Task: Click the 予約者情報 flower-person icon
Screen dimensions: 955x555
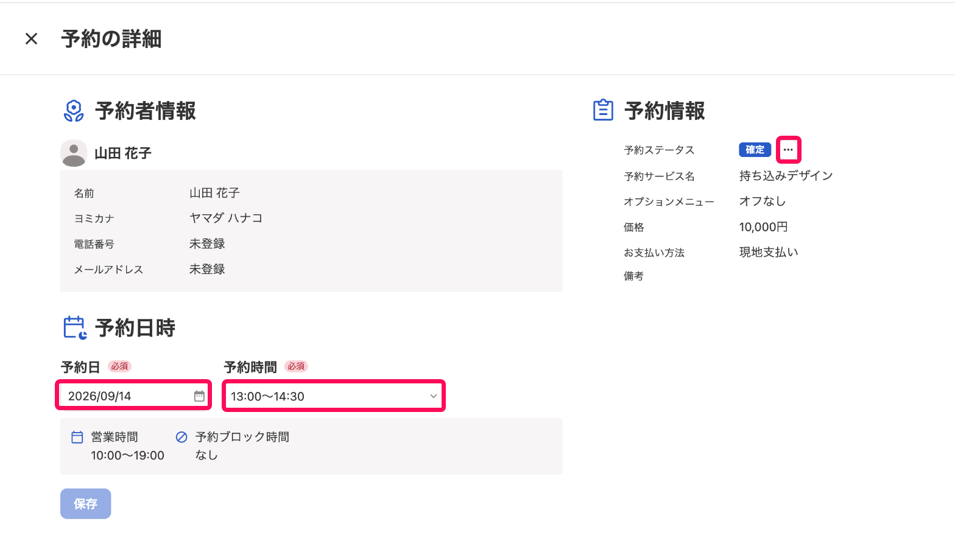Action: pyautogui.click(x=74, y=111)
